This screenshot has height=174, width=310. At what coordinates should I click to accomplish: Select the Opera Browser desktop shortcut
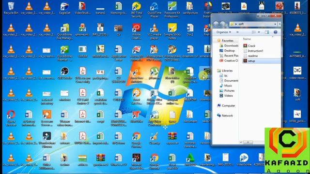point(11,118)
